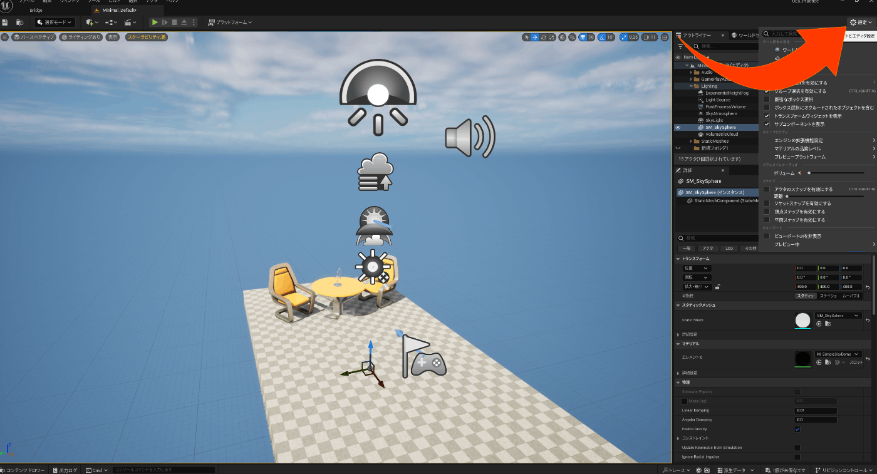This screenshot has width=877, height=474.
Task: Open マテリアルの品質レベル submenu
Action: click(818, 148)
